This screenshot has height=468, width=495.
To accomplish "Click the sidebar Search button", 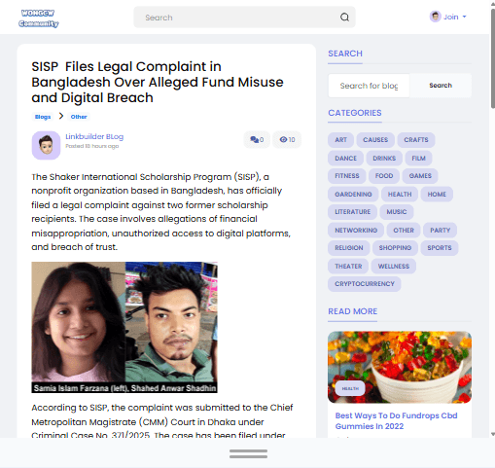I will pyautogui.click(x=441, y=86).
